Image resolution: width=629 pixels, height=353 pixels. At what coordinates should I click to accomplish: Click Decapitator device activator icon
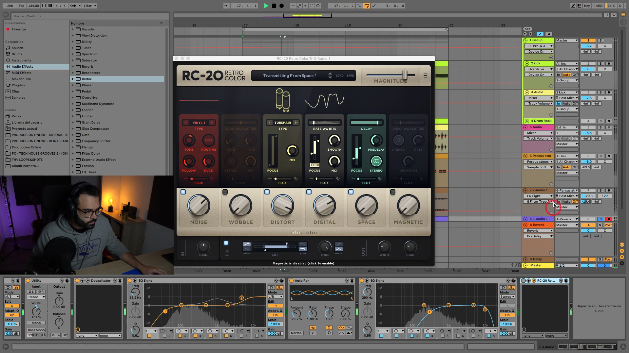[x=77, y=280]
